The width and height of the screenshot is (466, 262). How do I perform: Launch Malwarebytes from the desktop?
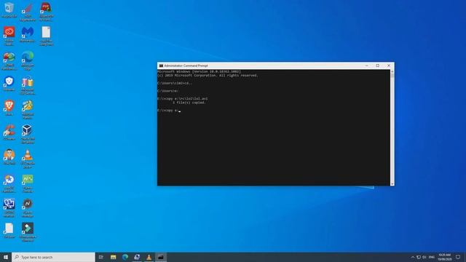(x=28, y=34)
